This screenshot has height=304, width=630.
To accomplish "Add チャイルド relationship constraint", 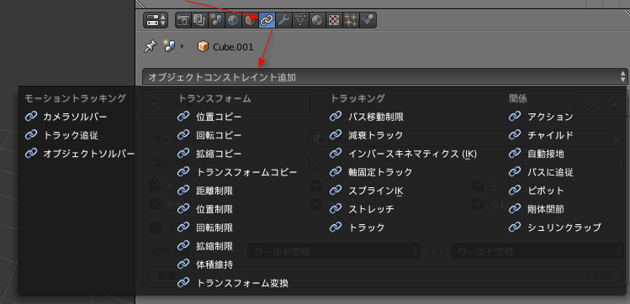I will (541, 135).
